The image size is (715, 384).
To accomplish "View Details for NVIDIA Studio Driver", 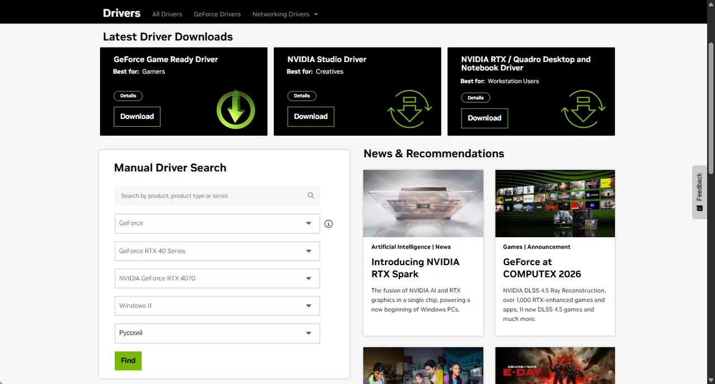I will (302, 95).
